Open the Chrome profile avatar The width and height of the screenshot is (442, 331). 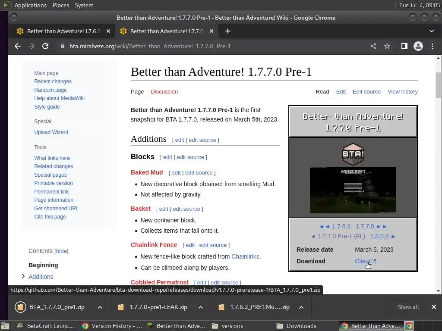[x=418, y=46]
